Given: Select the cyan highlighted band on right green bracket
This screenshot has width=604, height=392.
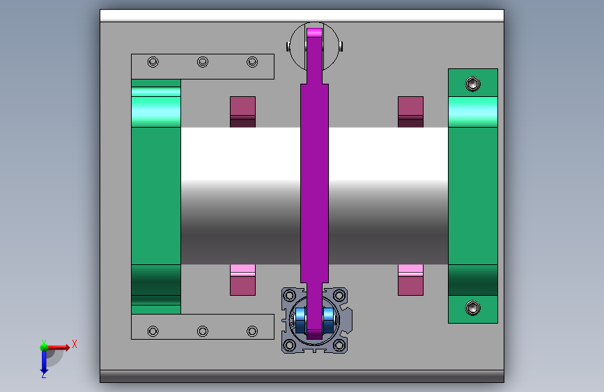Looking at the screenshot, I should (473, 112).
